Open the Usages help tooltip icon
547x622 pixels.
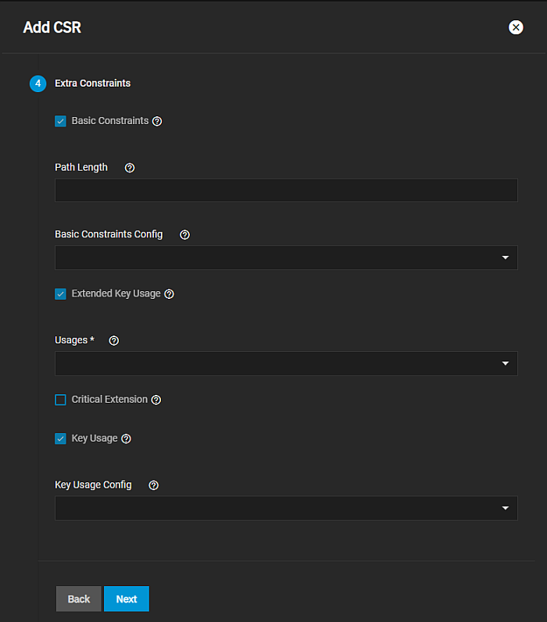point(113,341)
